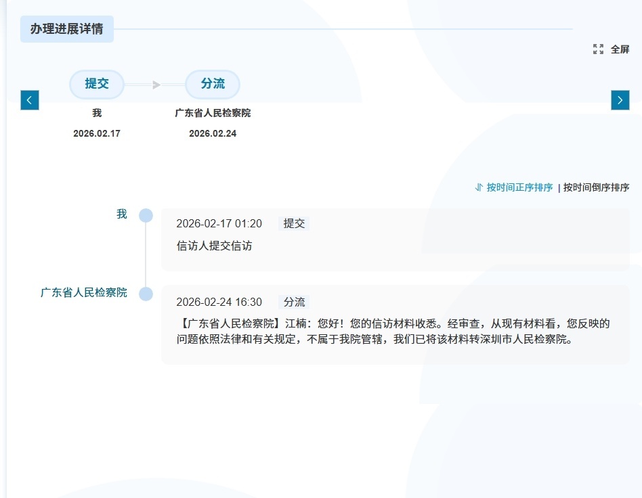Go to next step with right arrow
Screen dimensions: 642x498
tap(620, 100)
